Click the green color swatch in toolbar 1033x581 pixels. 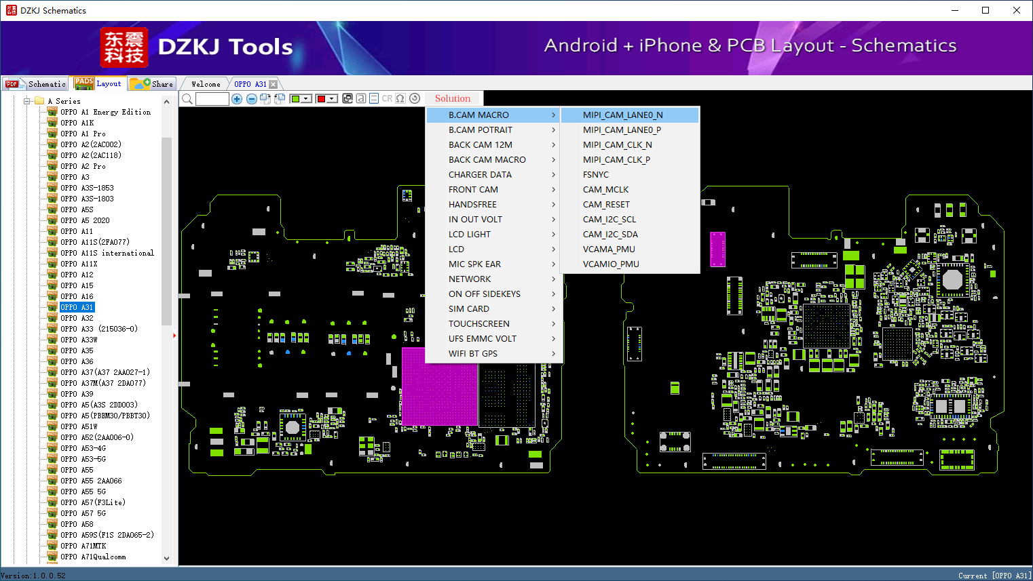[295, 99]
